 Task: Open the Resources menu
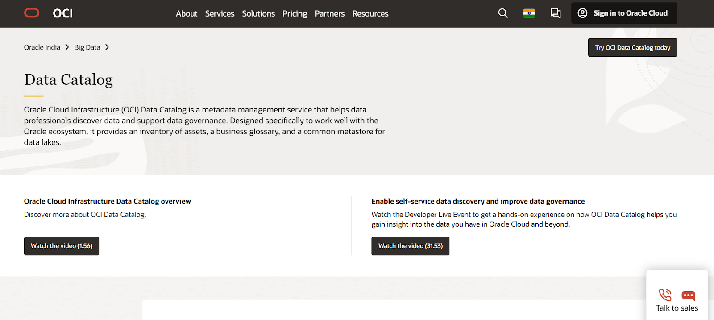coord(370,14)
